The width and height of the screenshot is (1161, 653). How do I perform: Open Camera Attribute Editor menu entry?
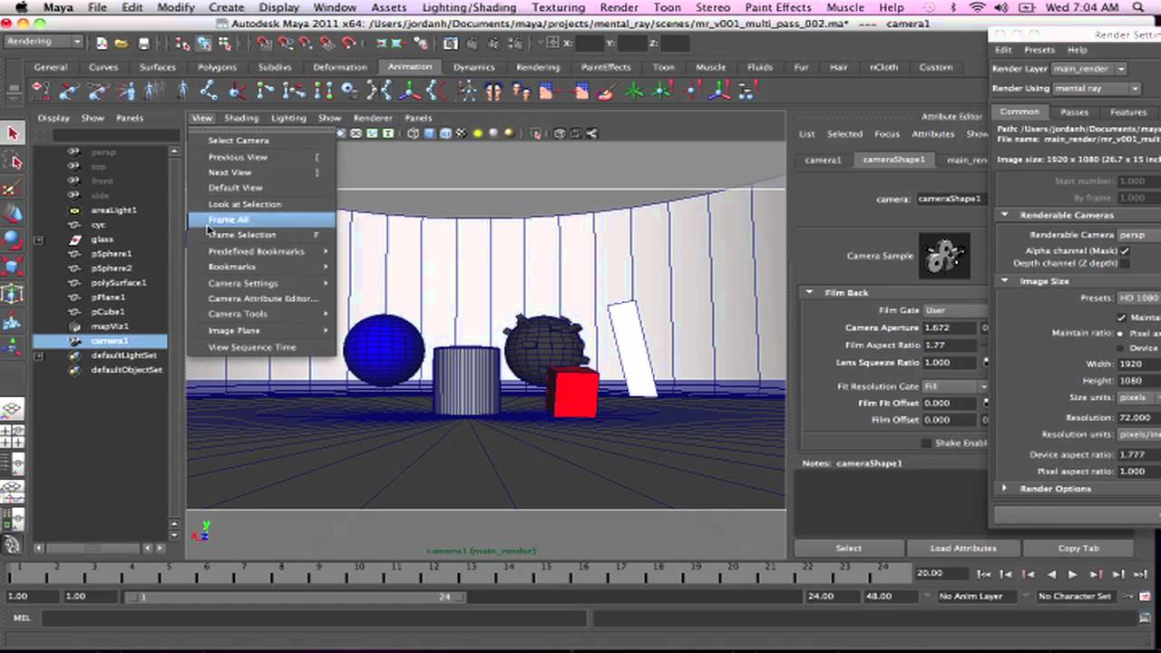[x=262, y=298]
